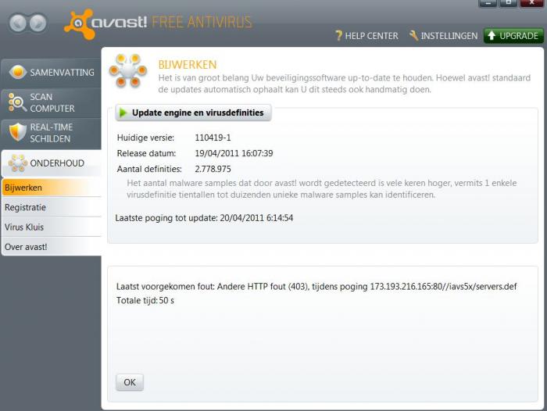Dismiss the error with OK
This screenshot has width=547, height=411.
point(130,382)
